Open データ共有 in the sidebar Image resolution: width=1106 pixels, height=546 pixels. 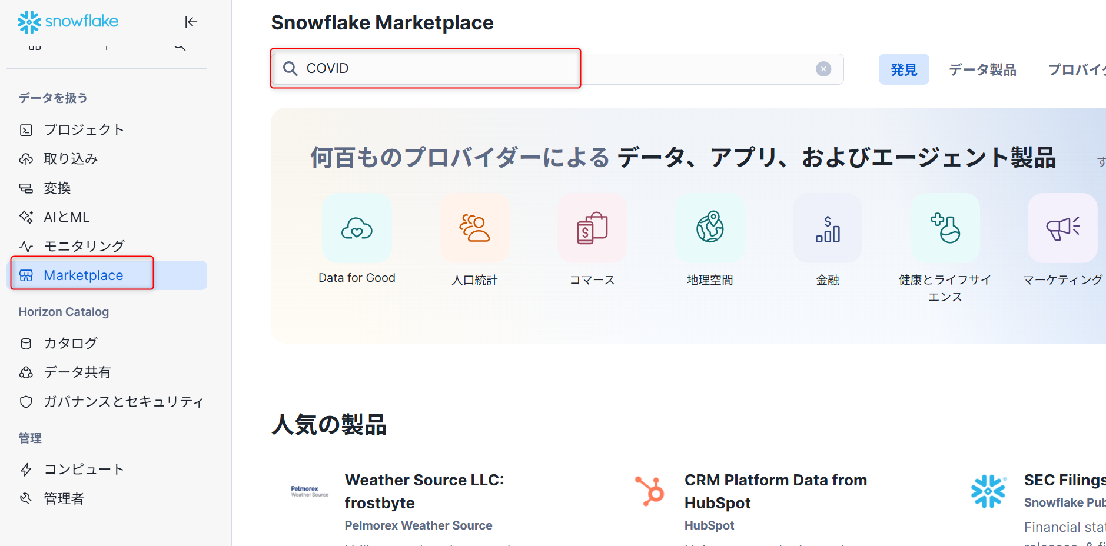(107, 372)
